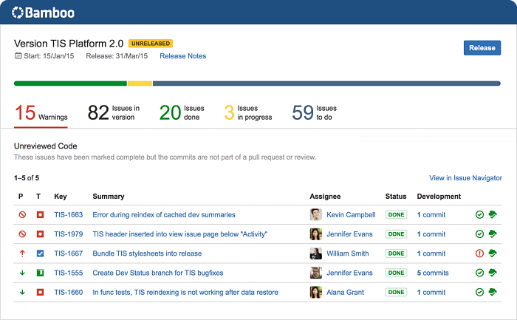Image resolution: width=517 pixels, height=320 pixels.
Task: Click the improvement type icon for TIS-1555
Action: point(40,273)
